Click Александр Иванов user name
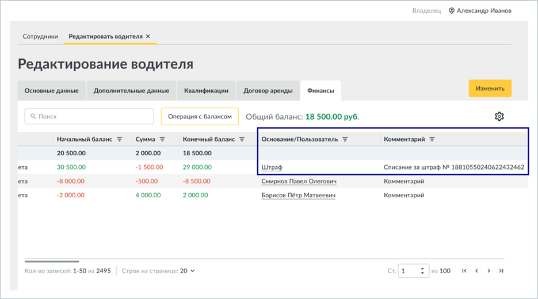The height and width of the screenshot is (299, 538). tap(484, 10)
